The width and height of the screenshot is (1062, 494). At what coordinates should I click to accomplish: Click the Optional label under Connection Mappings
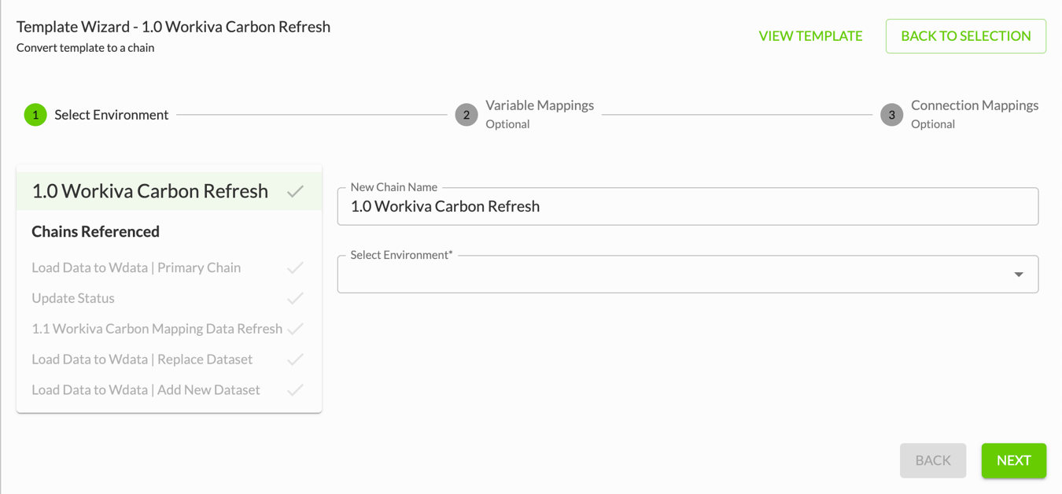point(933,124)
